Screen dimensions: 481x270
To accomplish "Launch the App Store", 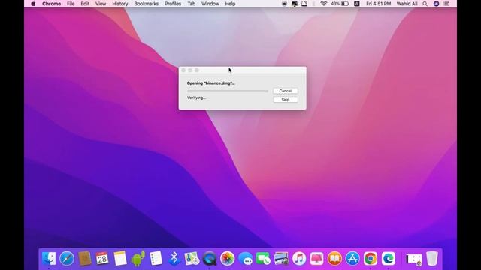I will click(352, 258).
